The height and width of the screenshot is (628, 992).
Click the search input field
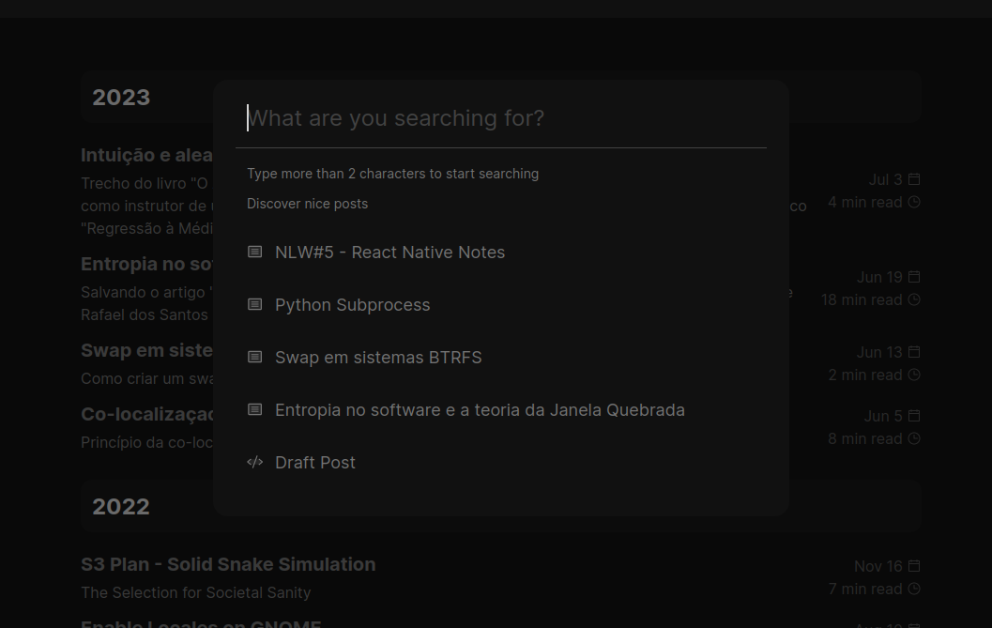(500, 118)
